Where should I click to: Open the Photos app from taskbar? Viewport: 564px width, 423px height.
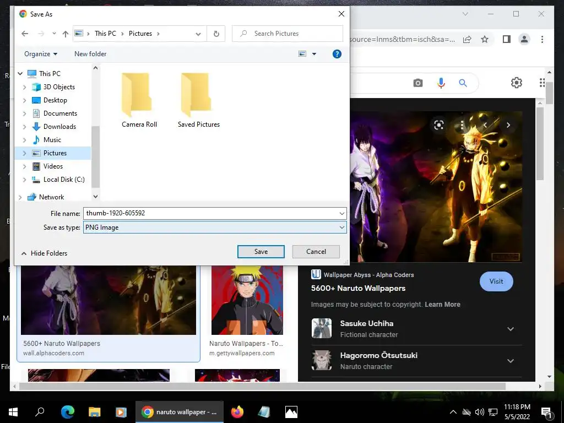click(291, 412)
